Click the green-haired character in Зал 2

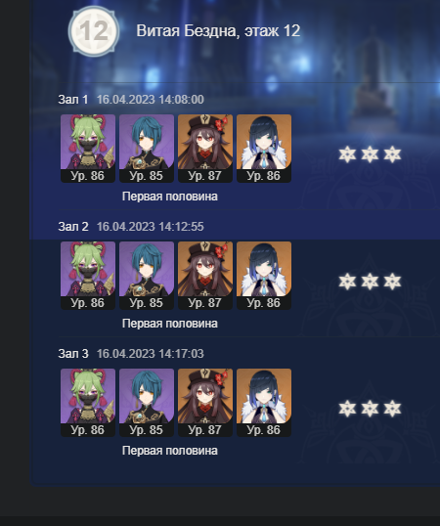tap(88, 276)
